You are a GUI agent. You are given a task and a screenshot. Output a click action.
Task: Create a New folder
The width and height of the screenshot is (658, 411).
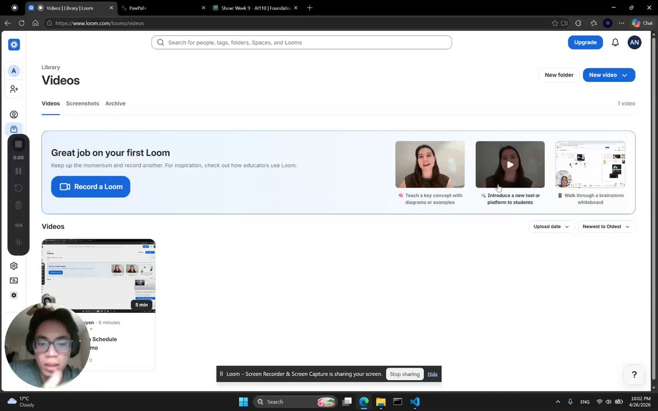(559, 75)
